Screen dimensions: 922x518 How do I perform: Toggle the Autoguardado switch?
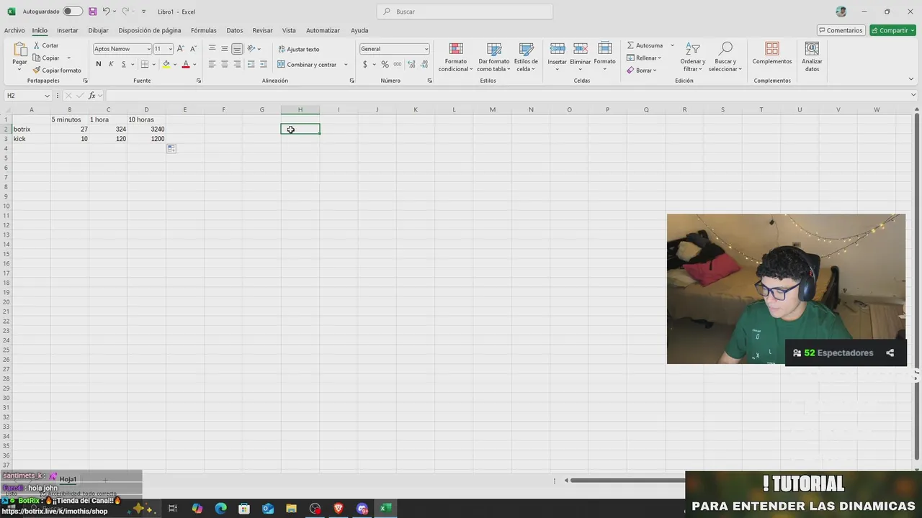[x=73, y=12]
